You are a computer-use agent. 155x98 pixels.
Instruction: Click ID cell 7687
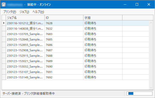[64, 50]
